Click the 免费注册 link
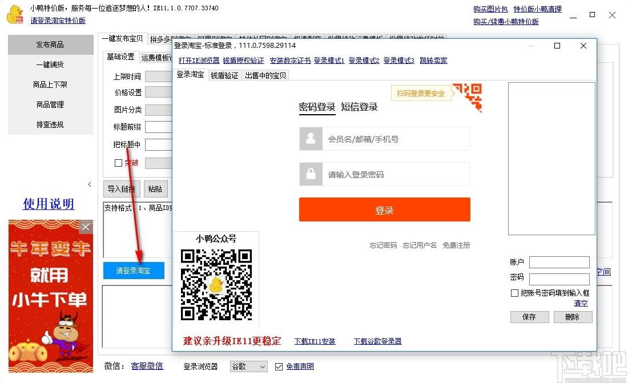Image resolution: width=628 pixels, height=383 pixels. 456,245
